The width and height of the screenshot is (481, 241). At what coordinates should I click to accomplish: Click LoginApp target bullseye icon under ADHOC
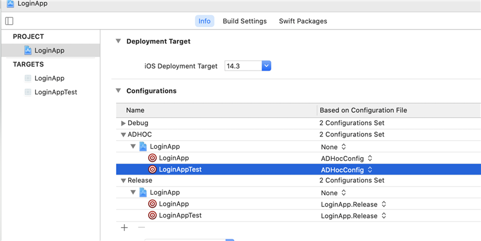[x=152, y=158]
